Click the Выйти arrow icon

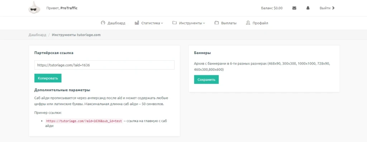334,8
